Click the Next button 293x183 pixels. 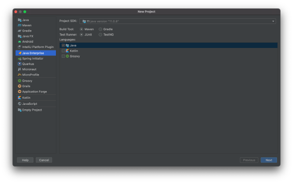269,160
